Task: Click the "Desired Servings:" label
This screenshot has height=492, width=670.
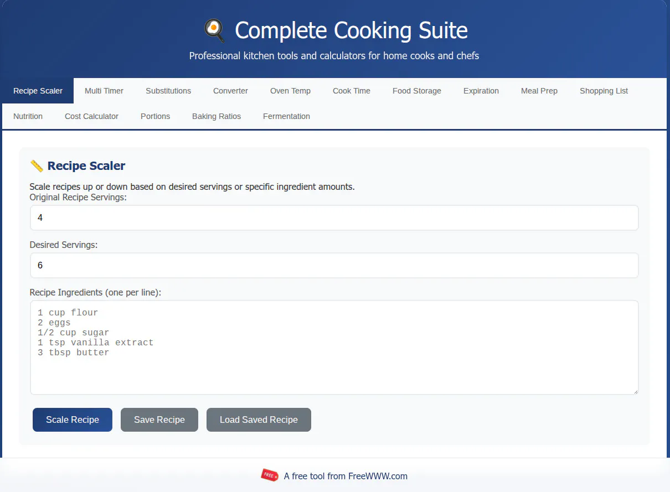Action: click(63, 245)
